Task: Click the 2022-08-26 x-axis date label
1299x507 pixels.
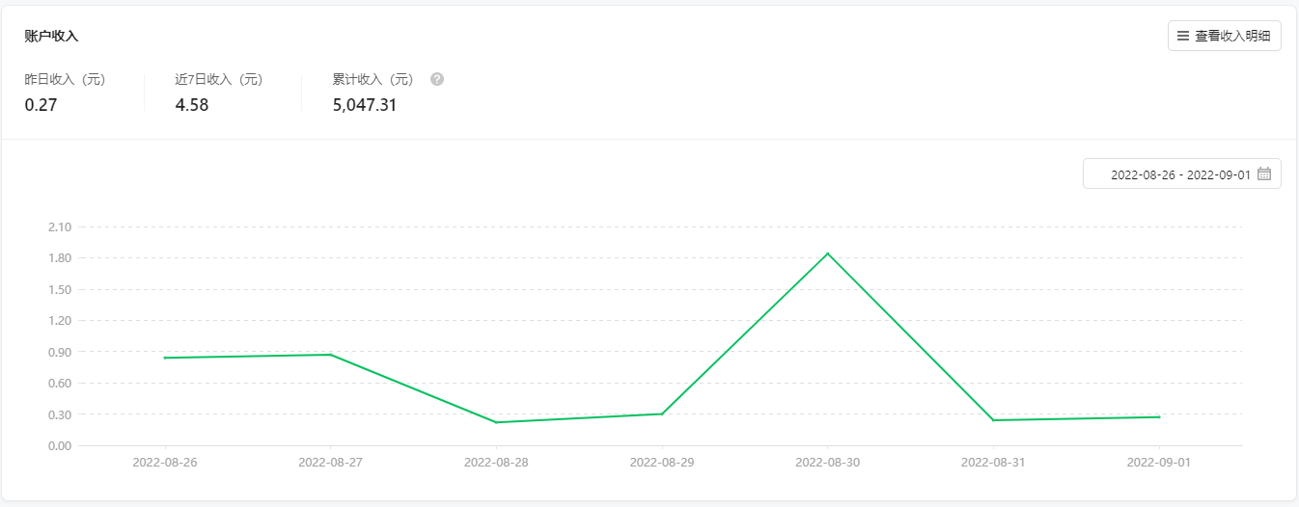Action: tap(165, 462)
